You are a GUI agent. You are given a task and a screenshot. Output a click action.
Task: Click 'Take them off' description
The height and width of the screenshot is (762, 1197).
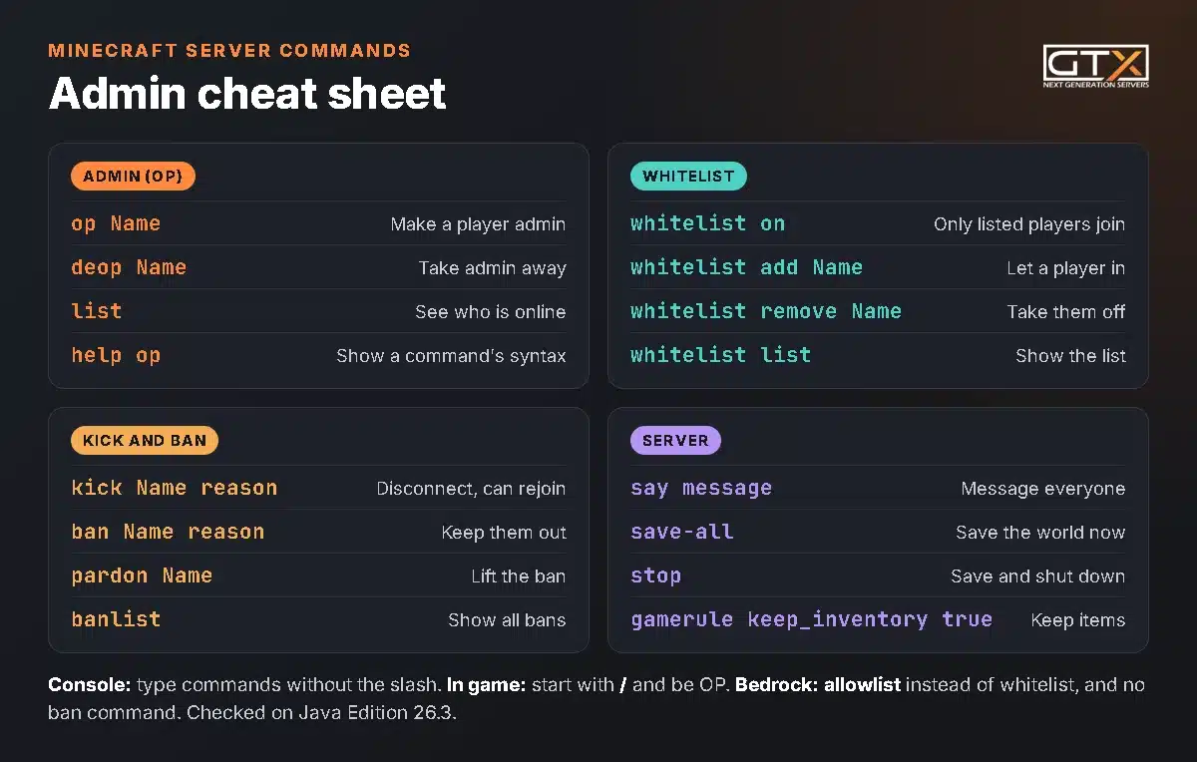[x=1066, y=312]
